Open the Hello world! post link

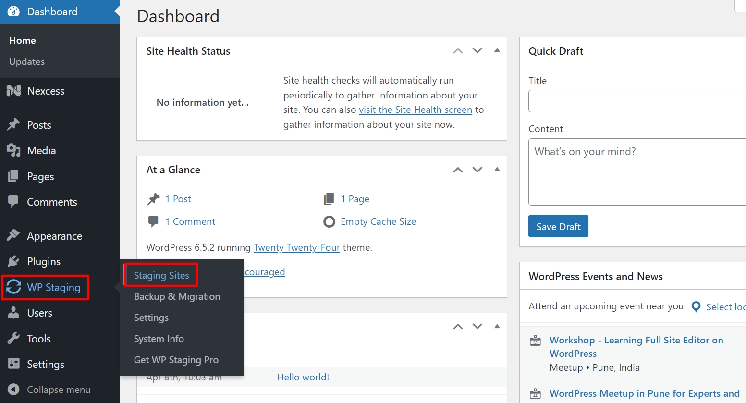tap(303, 377)
